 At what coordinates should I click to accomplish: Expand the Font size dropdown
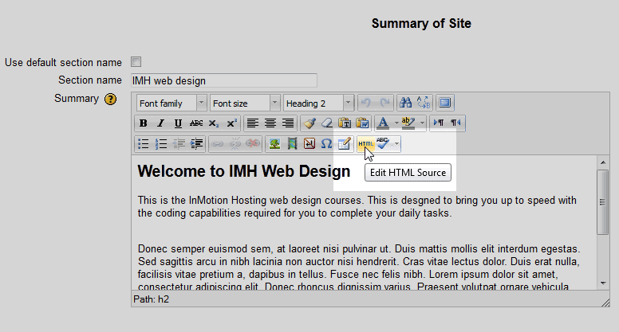pyautogui.click(x=245, y=103)
